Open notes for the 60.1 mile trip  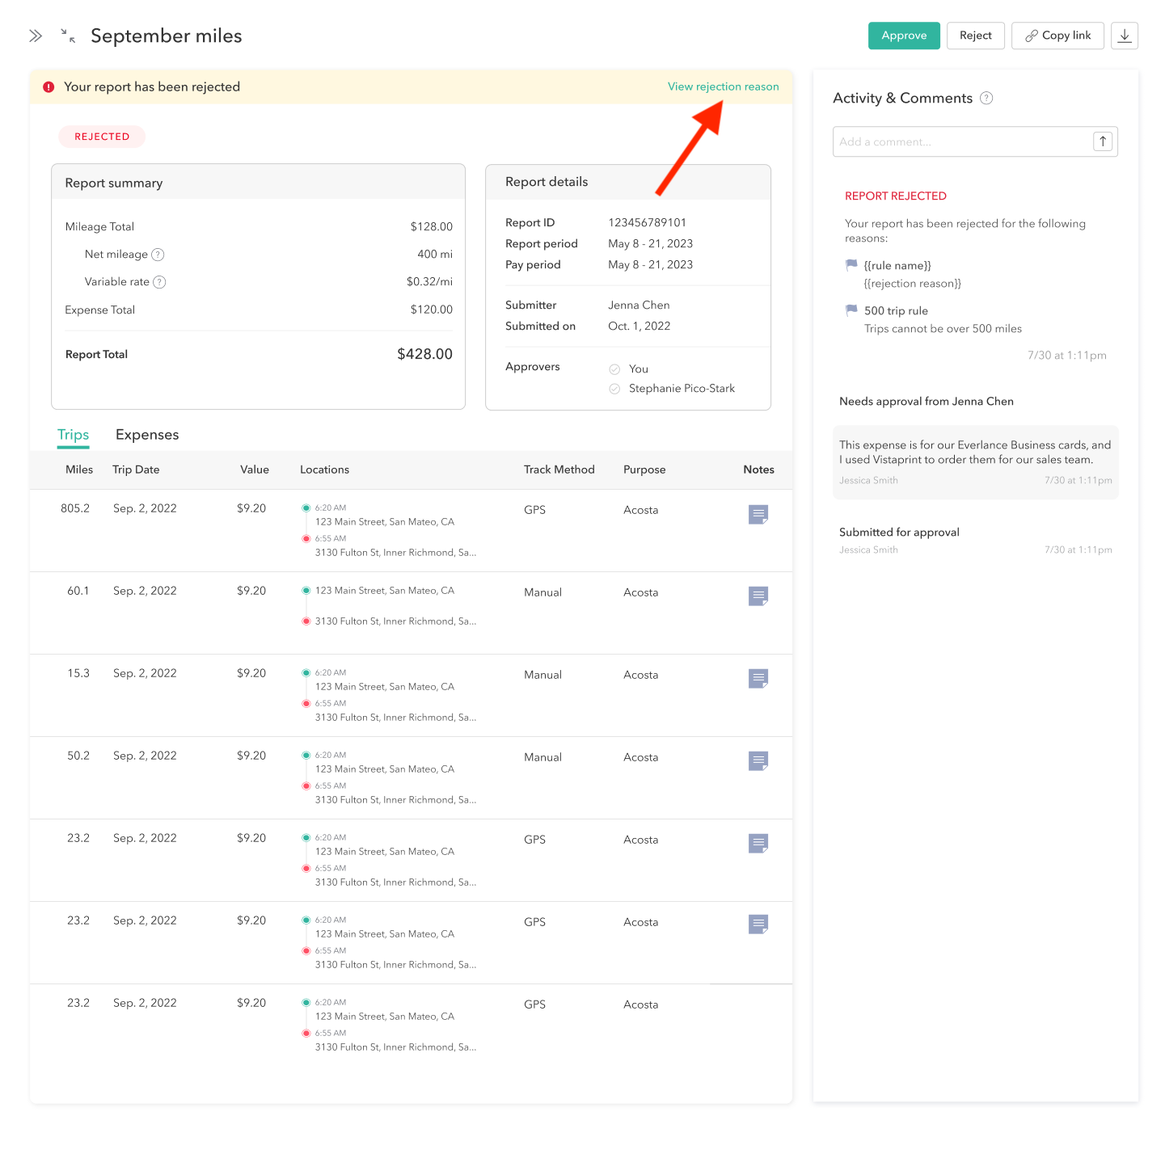click(758, 596)
